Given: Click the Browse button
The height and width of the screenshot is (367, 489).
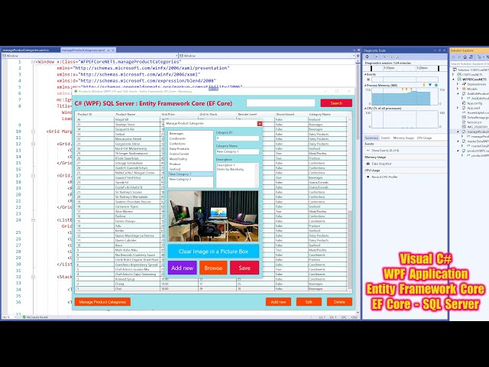Looking at the screenshot, I should pyautogui.click(x=213, y=268).
